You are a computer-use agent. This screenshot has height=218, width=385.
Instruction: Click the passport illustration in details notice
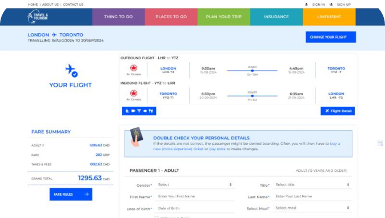(137, 137)
